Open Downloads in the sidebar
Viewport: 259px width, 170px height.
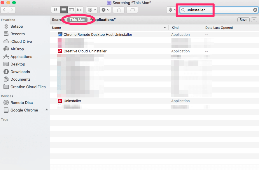pos(20,72)
